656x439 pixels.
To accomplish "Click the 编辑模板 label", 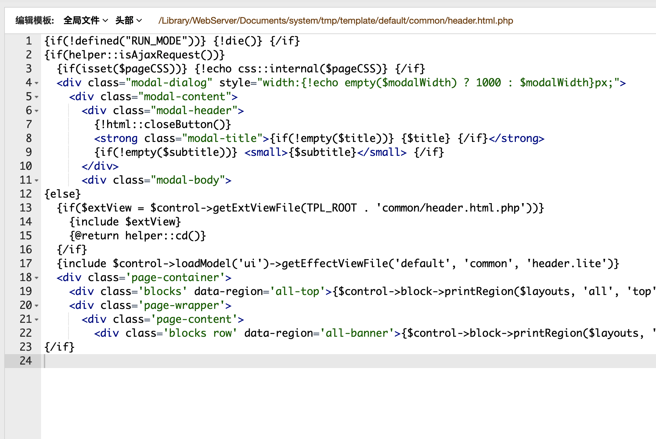I will click(x=35, y=21).
